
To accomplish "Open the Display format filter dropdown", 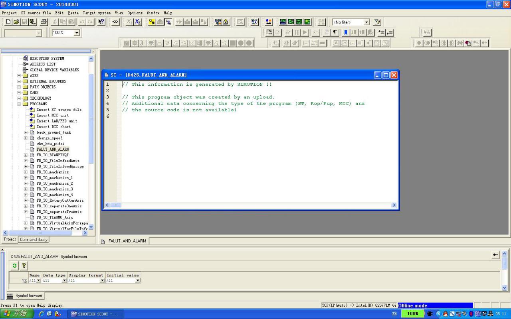I will pyautogui.click(x=102, y=281).
